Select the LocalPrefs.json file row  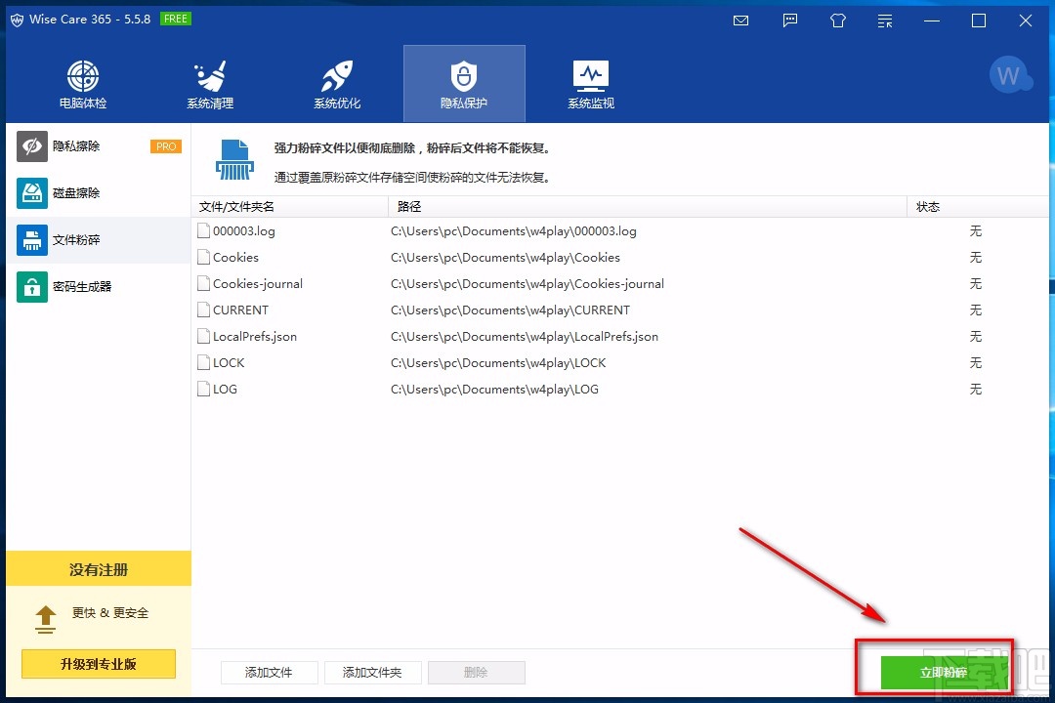(619, 336)
